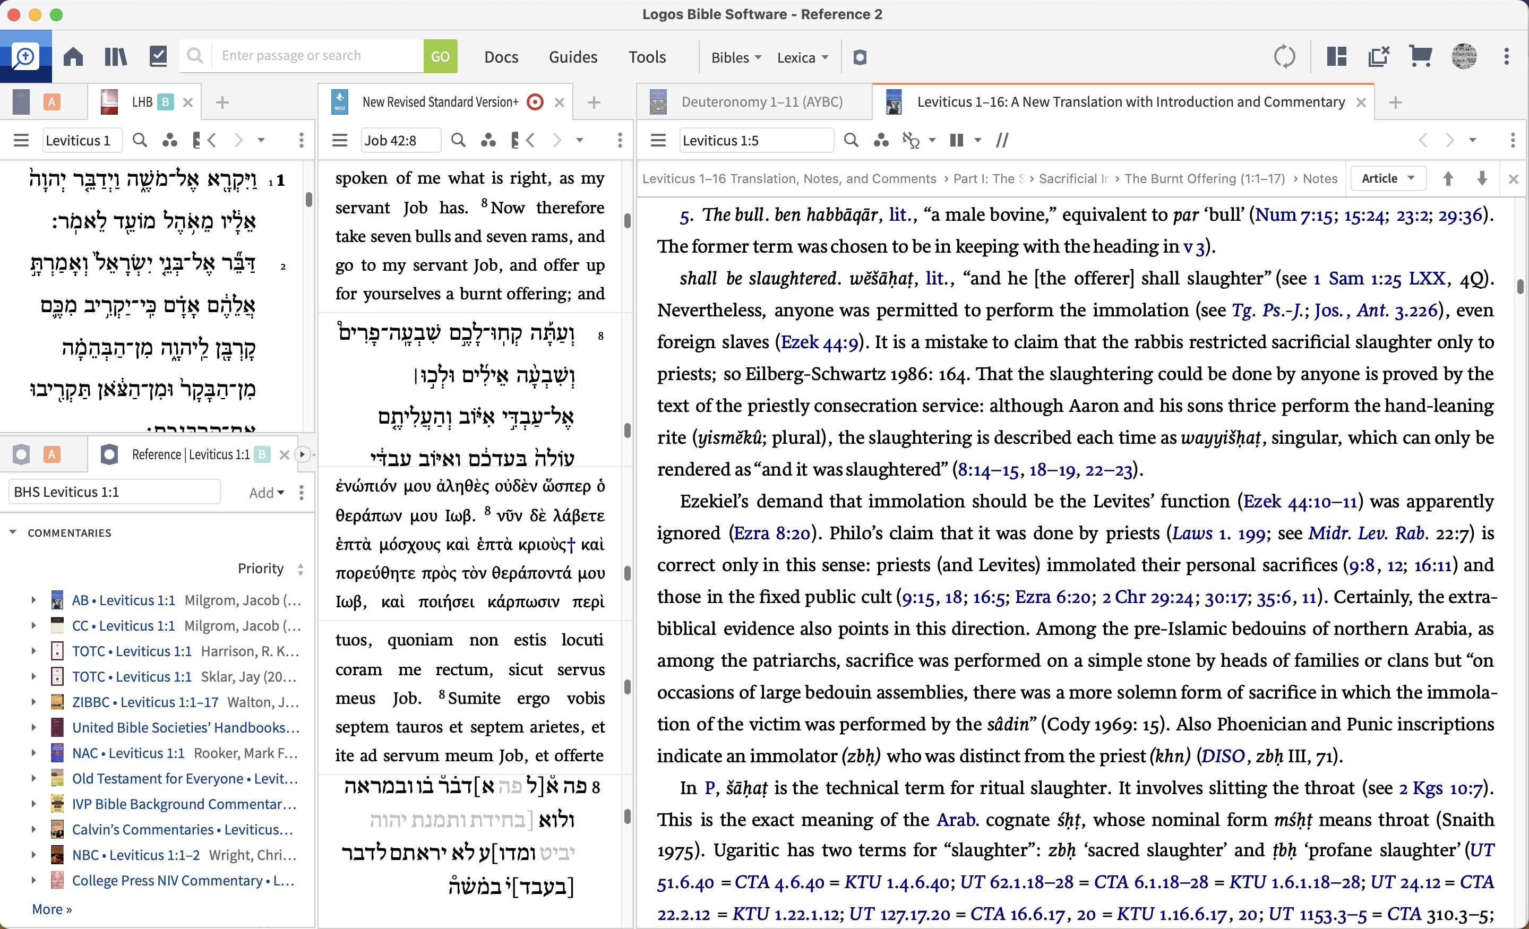Screen dimensions: 1529x929
Task: Open the Guides menu
Action: click(573, 57)
